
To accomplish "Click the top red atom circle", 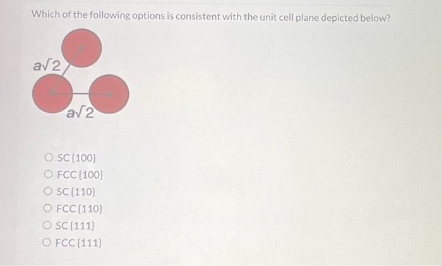I will point(81,48).
